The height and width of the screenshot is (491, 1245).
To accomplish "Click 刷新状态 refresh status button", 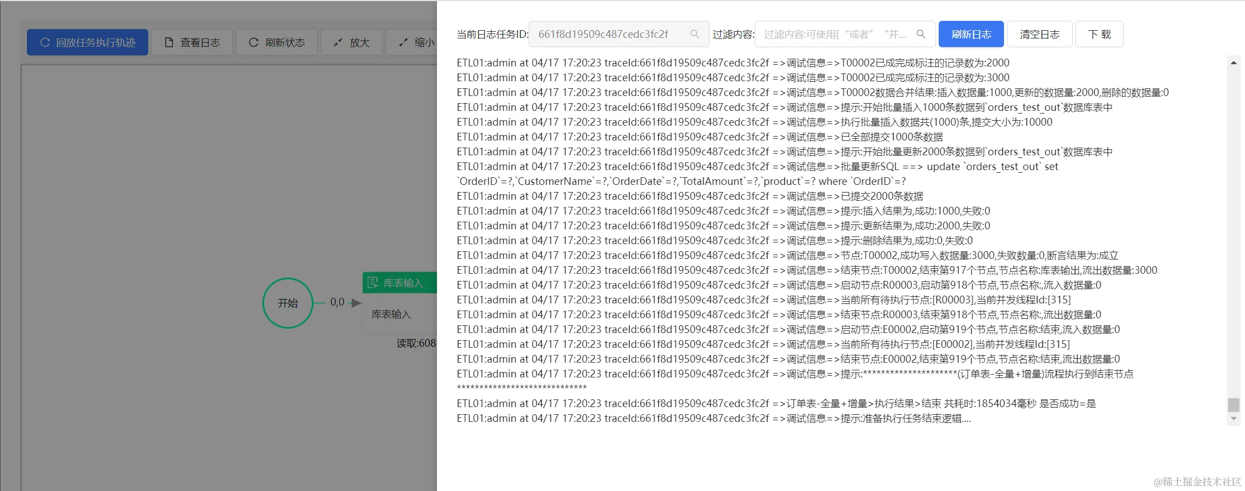I will tap(277, 42).
